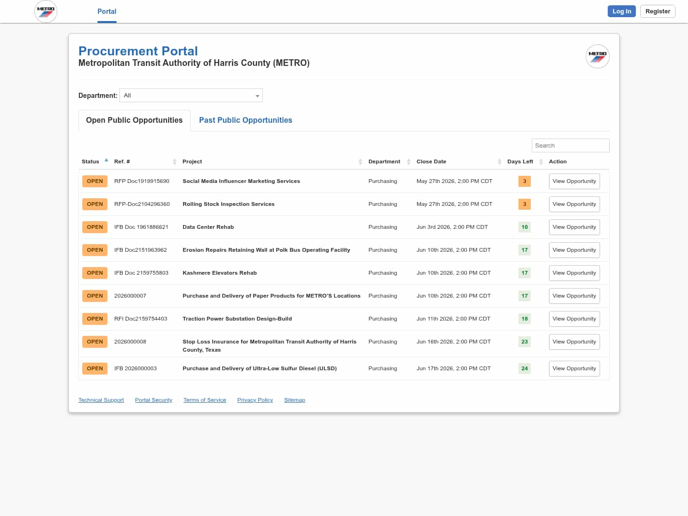688x516 pixels.
Task: Click the METRO logo beside Procurement Portal heading
Action: [x=597, y=56]
